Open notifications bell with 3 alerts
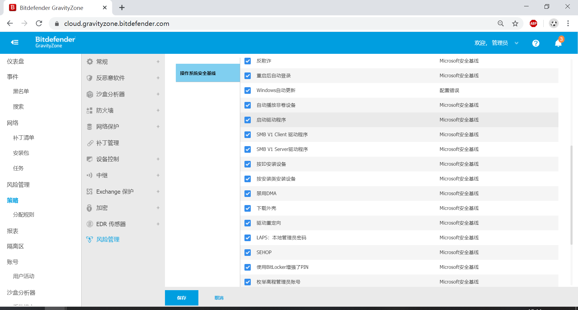The width and height of the screenshot is (578, 310). click(x=558, y=43)
